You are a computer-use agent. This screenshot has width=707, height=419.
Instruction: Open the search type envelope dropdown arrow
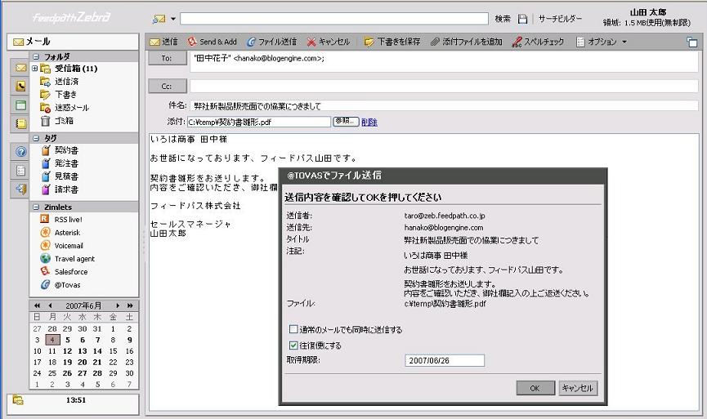pos(173,19)
